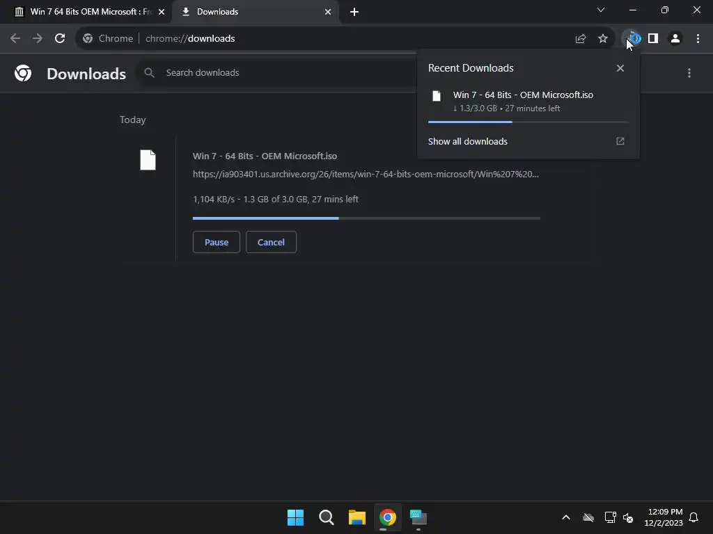Click progress bar in Recent Downloads popup
This screenshot has height=534, width=713.
528,122
